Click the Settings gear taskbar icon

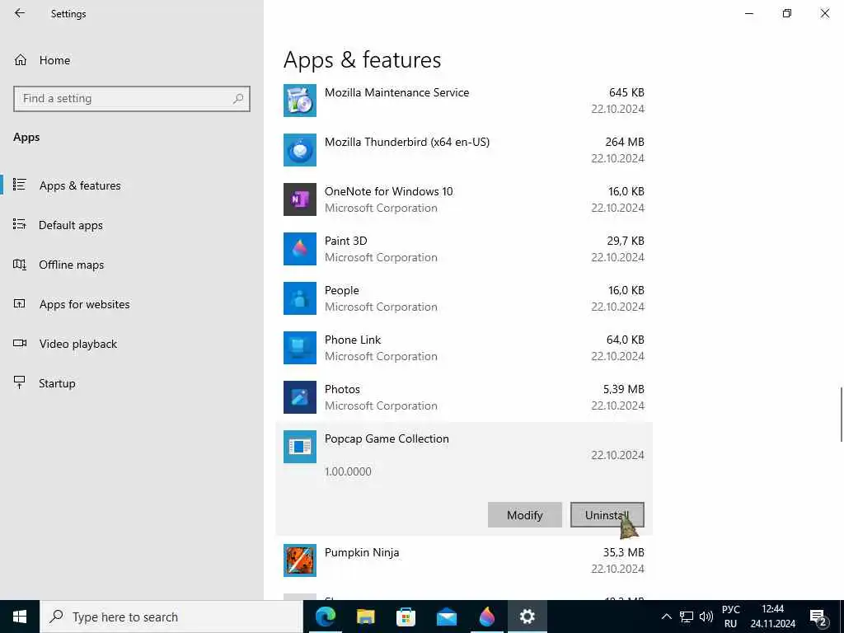[527, 617]
